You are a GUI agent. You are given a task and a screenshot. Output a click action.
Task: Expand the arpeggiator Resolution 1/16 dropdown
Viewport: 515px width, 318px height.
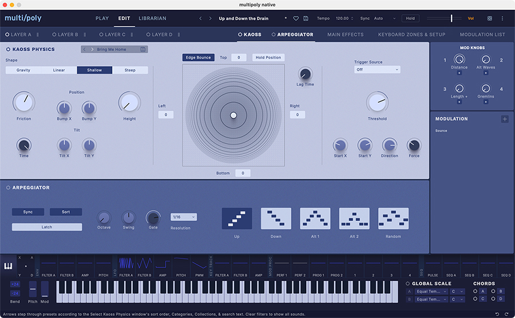pyautogui.click(x=184, y=217)
